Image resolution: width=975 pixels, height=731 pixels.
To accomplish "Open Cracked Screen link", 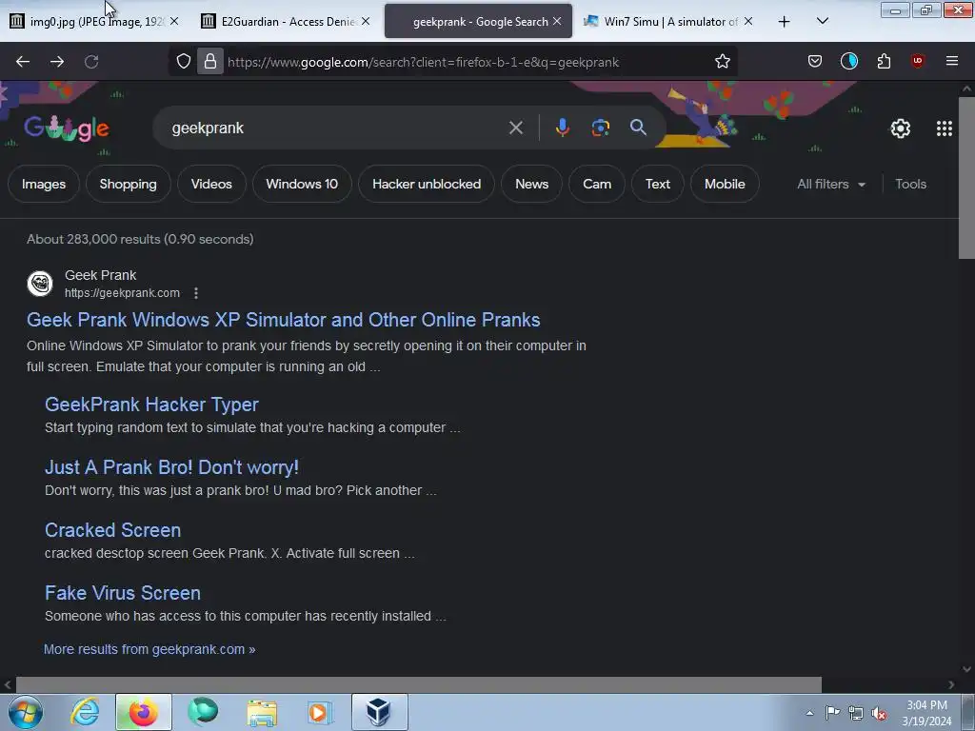I will pyautogui.click(x=113, y=530).
